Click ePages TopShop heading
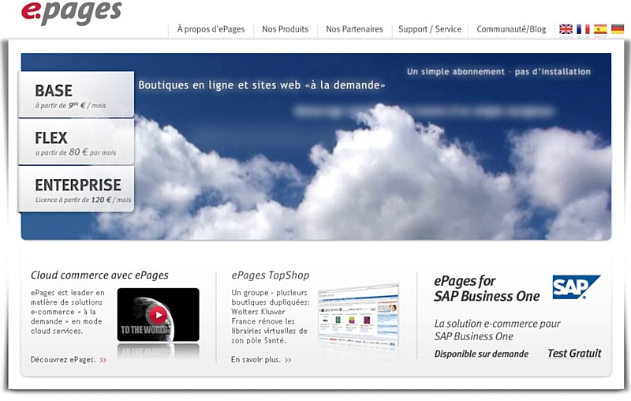 (x=270, y=275)
